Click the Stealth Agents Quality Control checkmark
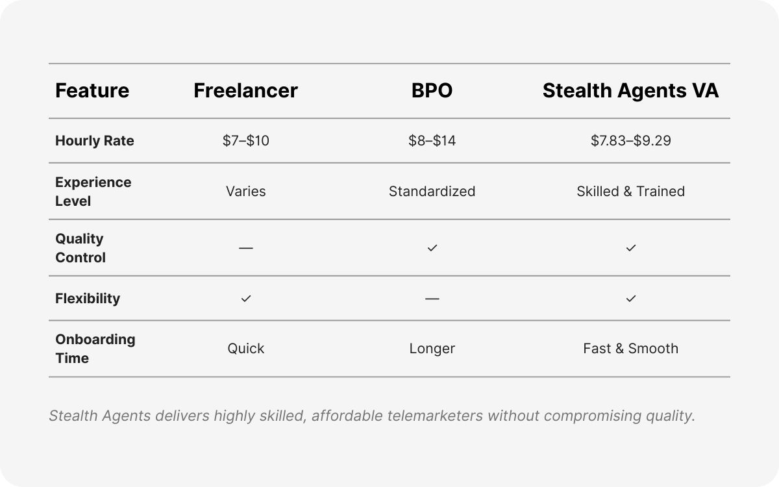Viewport: 779px width, 487px height. point(631,248)
